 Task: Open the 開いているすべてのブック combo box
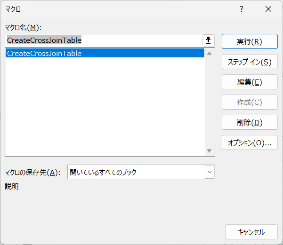(x=141, y=172)
